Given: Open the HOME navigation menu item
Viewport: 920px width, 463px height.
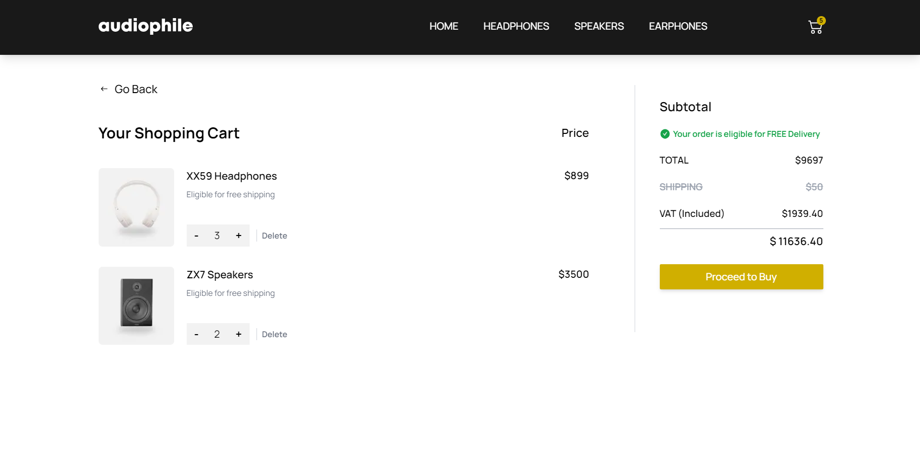Looking at the screenshot, I should (443, 26).
